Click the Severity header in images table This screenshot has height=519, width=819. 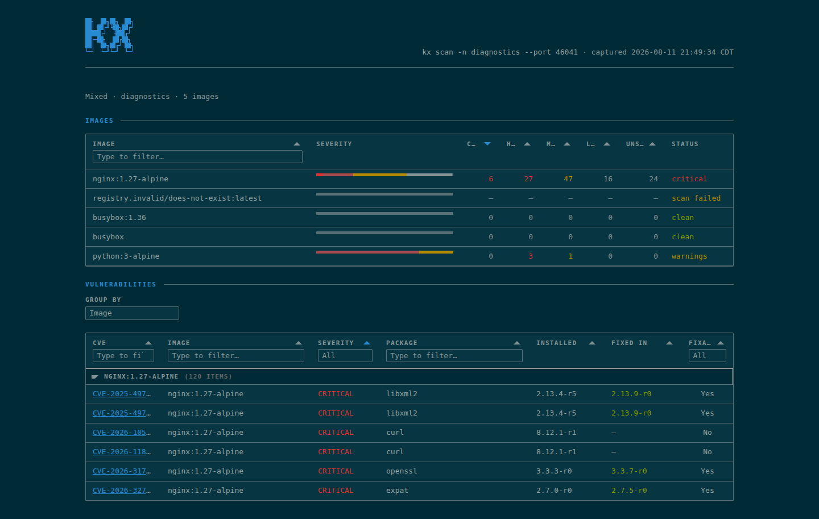[334, 144]
